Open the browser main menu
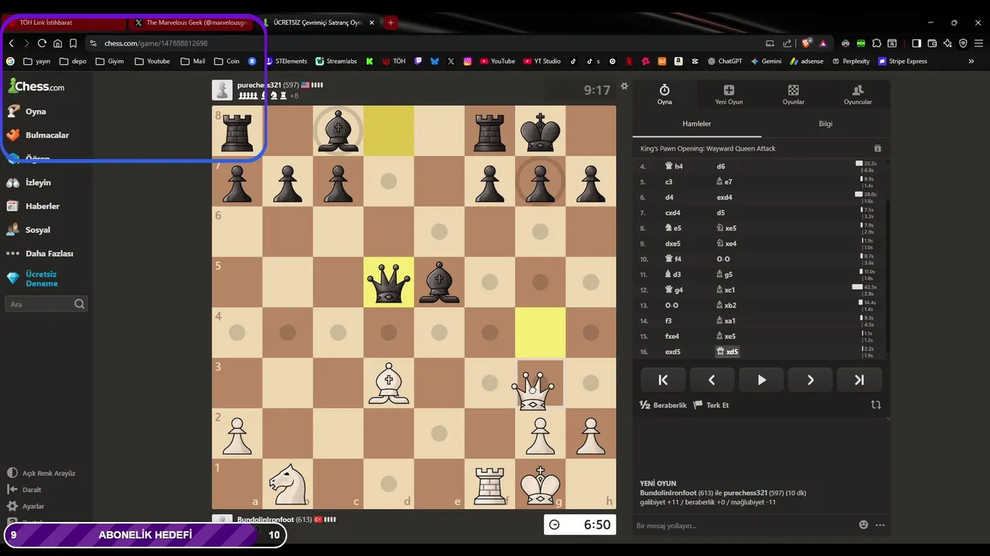Screen dimensions: 990x556 [978, 43]
